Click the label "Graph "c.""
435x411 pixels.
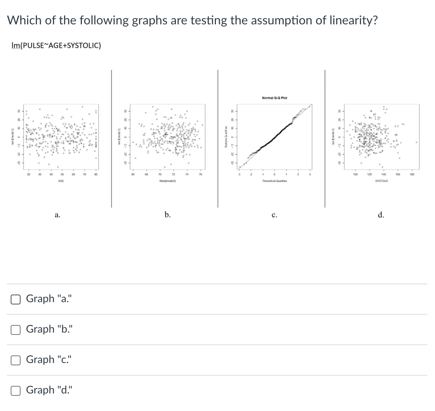tap(47, 359)
